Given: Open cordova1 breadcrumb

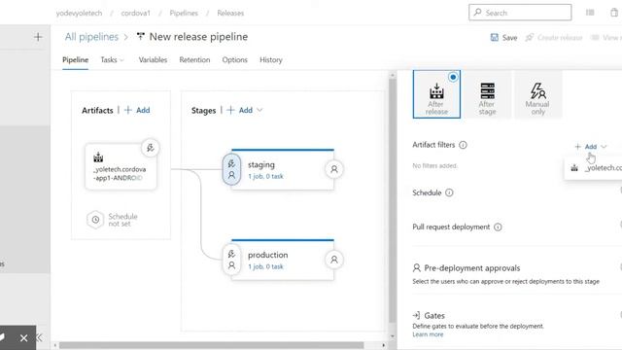Looking at the screenshot, I should tap(136, 13).
